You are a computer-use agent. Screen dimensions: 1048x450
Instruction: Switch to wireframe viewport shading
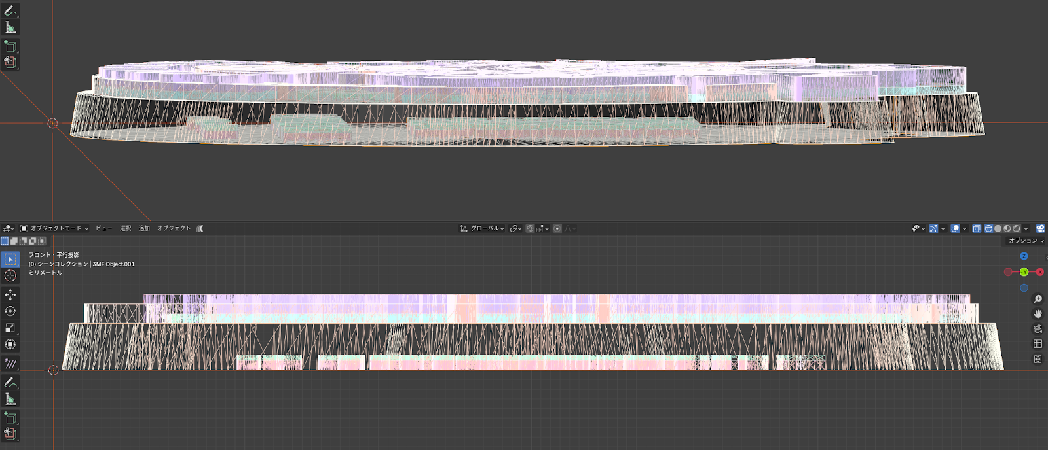[x=988, y=228]
